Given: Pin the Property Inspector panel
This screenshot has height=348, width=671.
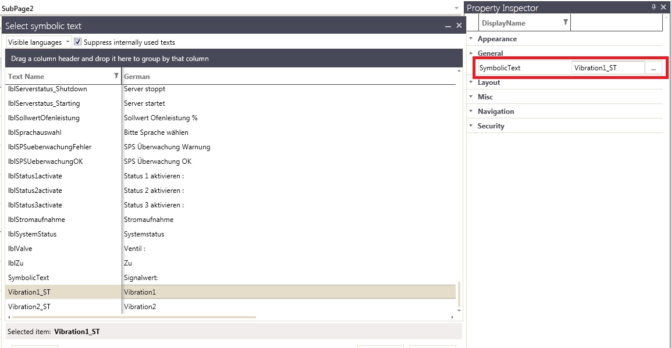Looking at the screenshot, I should pos(654,7).
